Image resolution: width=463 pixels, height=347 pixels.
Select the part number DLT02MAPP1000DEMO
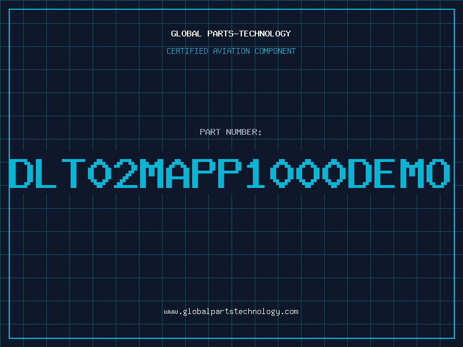(x=230, y=173)
